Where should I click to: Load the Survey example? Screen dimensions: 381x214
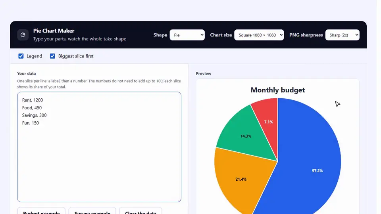[92, 211]
